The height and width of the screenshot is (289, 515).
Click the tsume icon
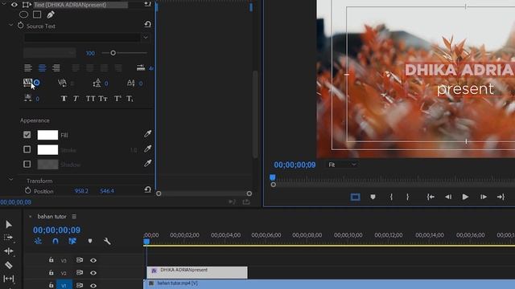coord(28,98)
